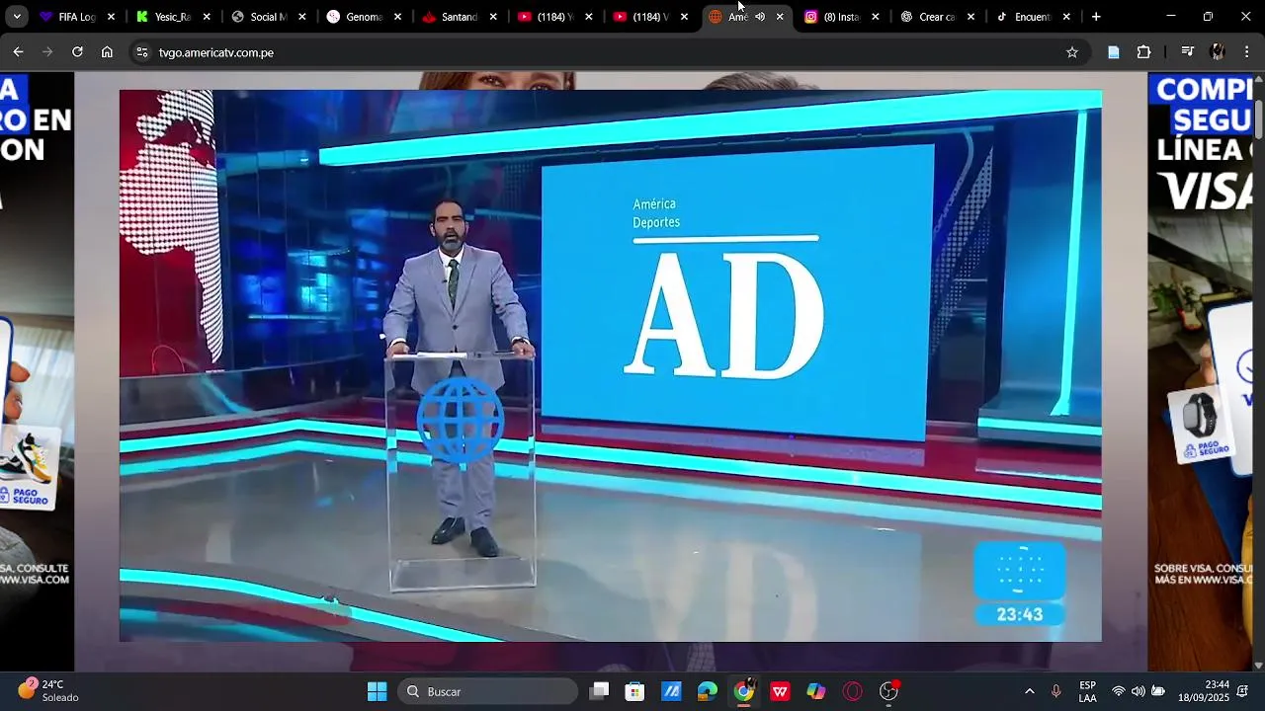The image size is (1265, 711).
Task: Open the browser home page
Action: click(x=107, y=52)
